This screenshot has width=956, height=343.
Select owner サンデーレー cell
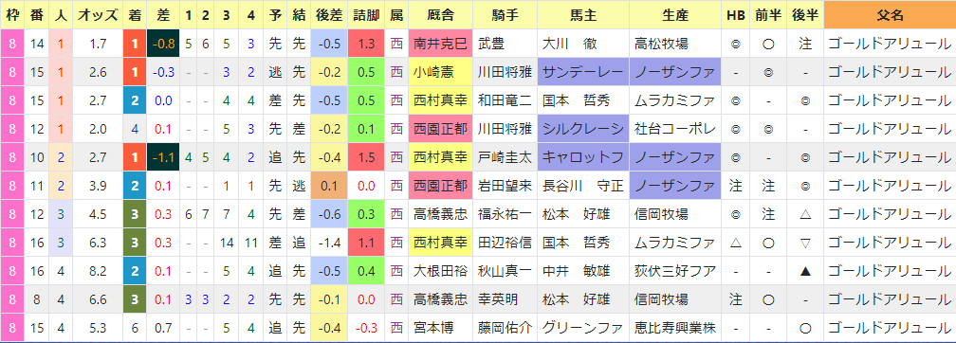pyautogui.click(x=583, y=72)
